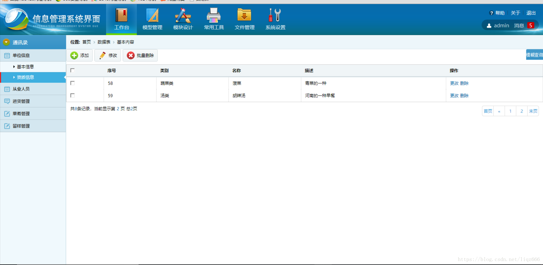Click the 消息 messages label
The width and height of the screenshot is (543, 265).
(519, 26)
